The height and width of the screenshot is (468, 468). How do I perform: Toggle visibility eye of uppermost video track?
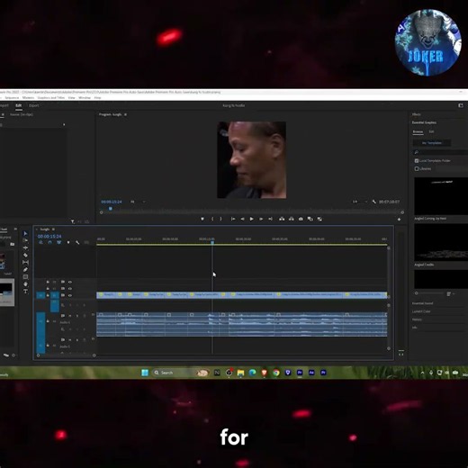pos(70,282)
